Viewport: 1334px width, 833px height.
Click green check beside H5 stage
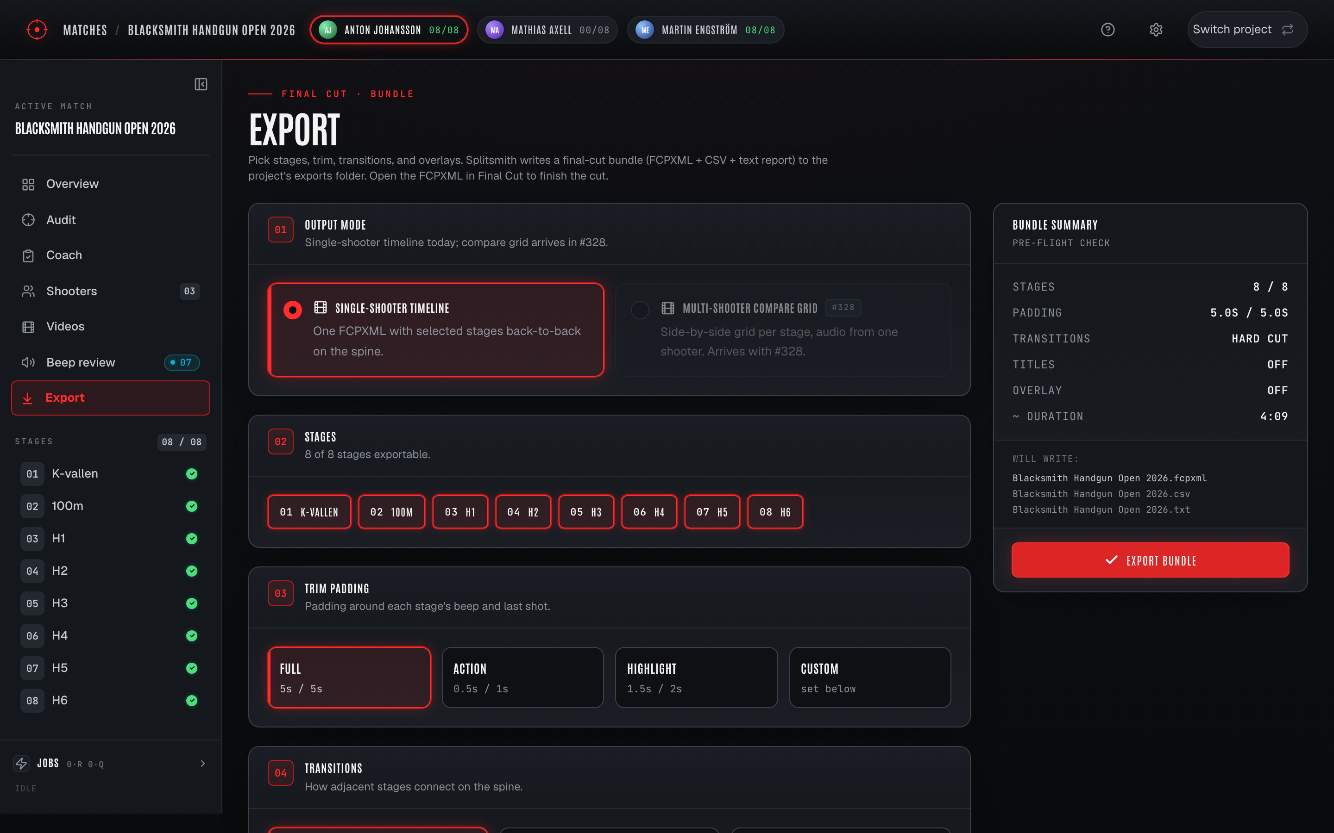192,668
